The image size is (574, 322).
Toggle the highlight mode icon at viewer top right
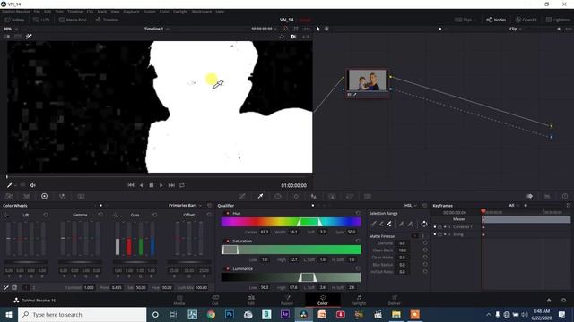[x=293, y=37]
